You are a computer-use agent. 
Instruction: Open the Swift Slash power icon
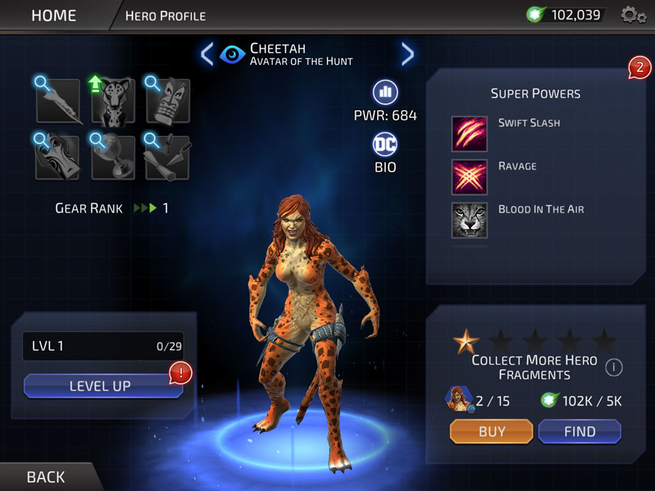click(x=469, y=134)
